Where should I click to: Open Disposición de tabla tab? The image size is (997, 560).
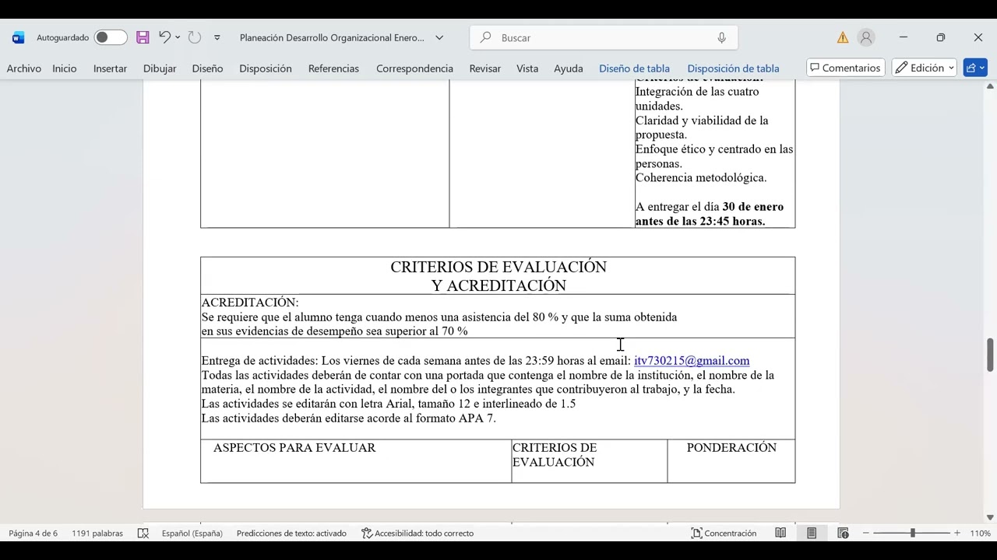coord(733,68)
